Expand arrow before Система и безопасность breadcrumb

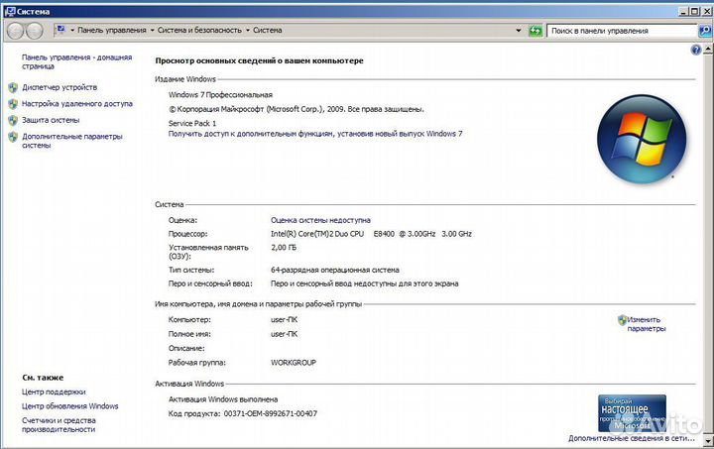152,30
